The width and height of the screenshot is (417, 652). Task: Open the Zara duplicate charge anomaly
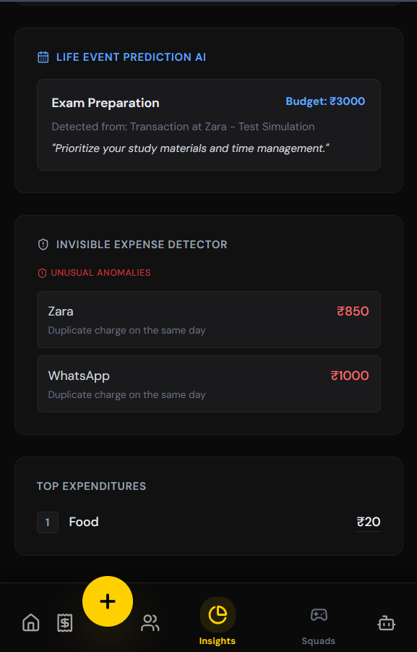(x=209, y=319)
